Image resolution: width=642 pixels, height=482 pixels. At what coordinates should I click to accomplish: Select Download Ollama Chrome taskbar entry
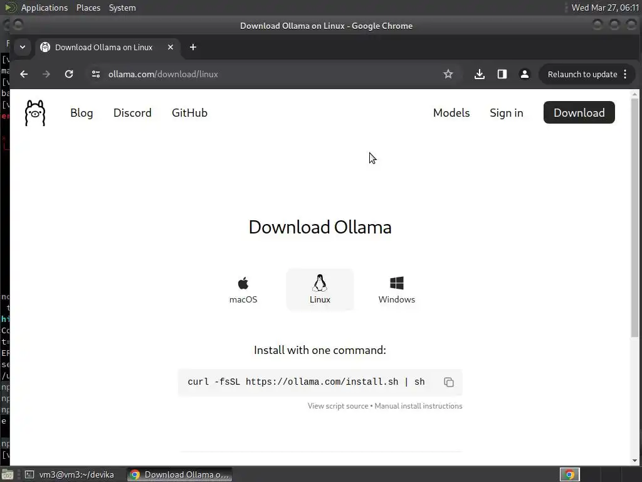[x=179, y=474]
